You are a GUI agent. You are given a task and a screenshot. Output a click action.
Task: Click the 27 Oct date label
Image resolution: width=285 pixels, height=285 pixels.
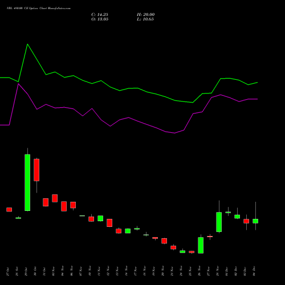pyautogui.click(x=7, y=271)
